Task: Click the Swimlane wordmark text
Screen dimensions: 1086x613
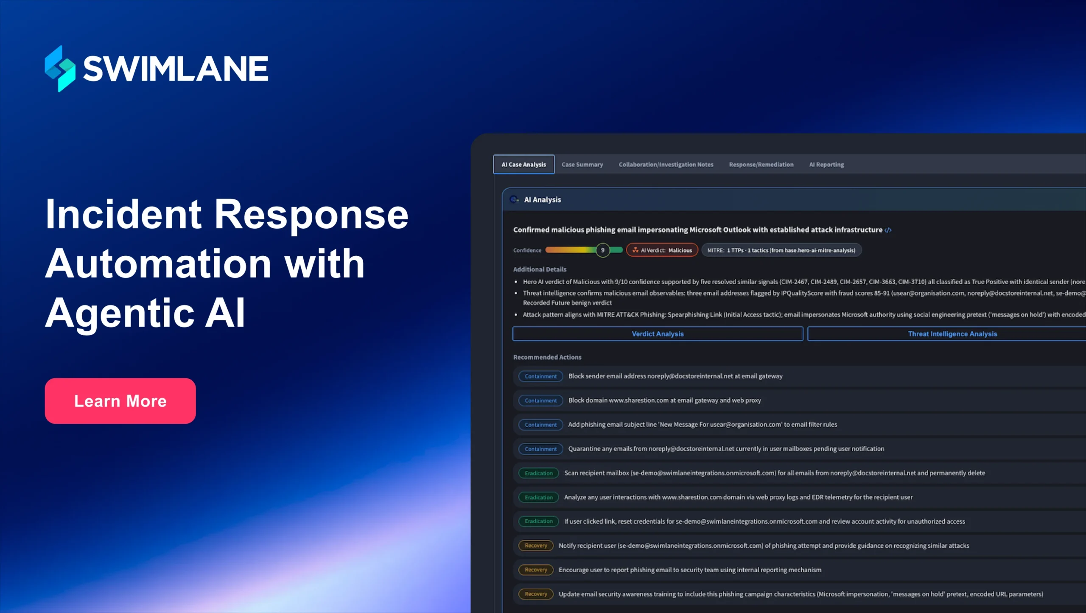Action: (176, 69)
